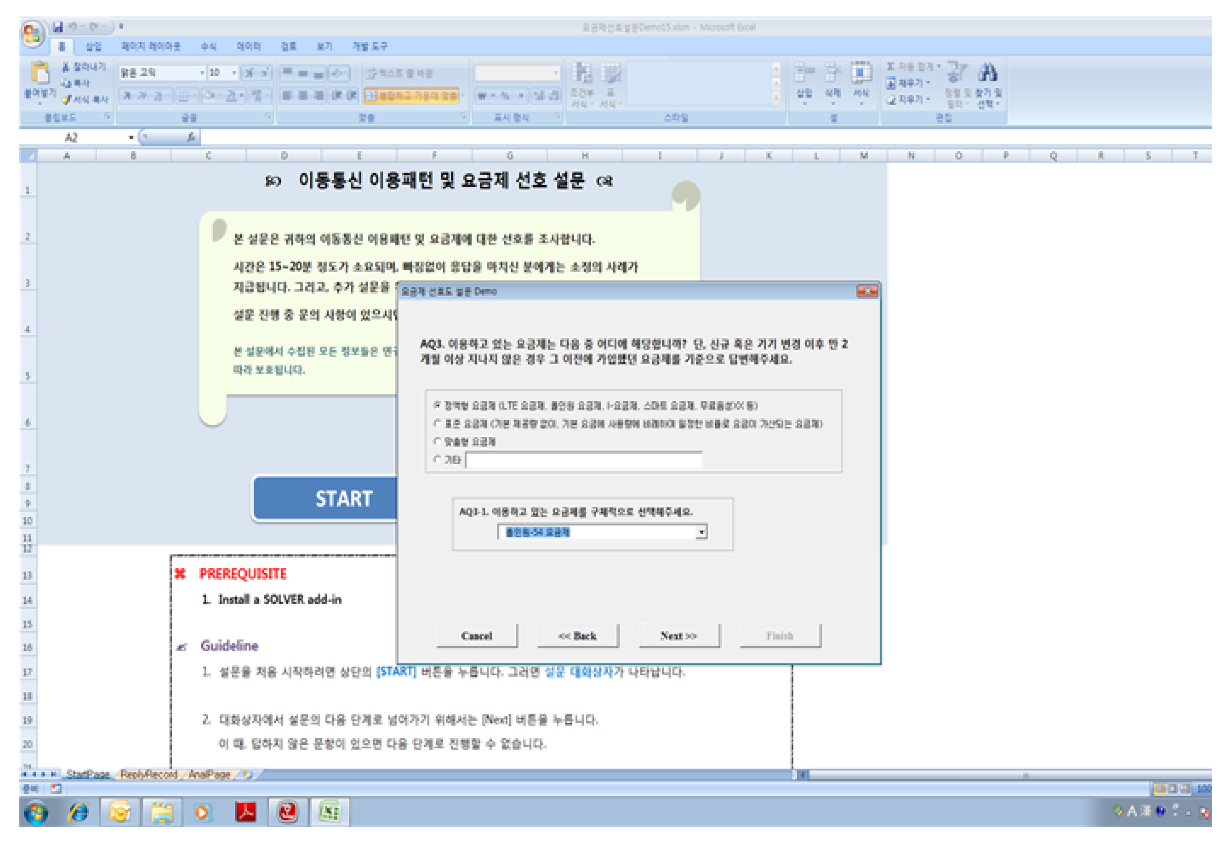The width and height of the screenshot is (1230, 842).
Task: Click the cell Format icon in ribbon
Action: pos(861,73)
